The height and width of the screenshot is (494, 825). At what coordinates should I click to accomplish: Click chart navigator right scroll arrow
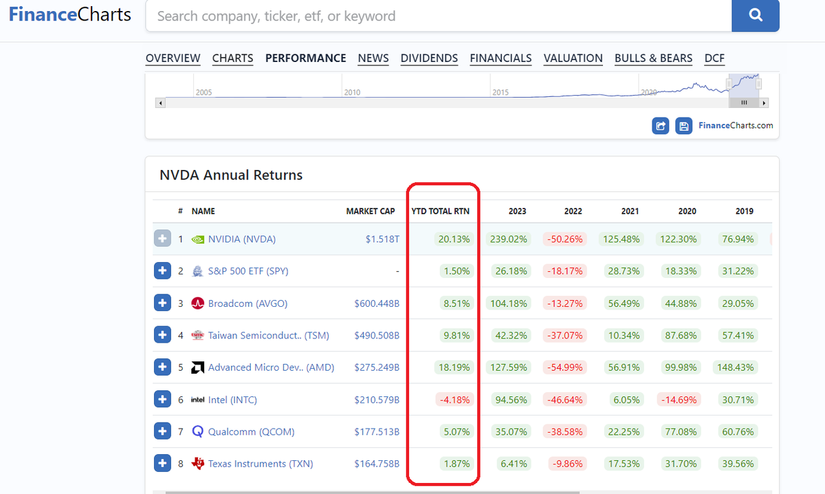tap(764, 103)
